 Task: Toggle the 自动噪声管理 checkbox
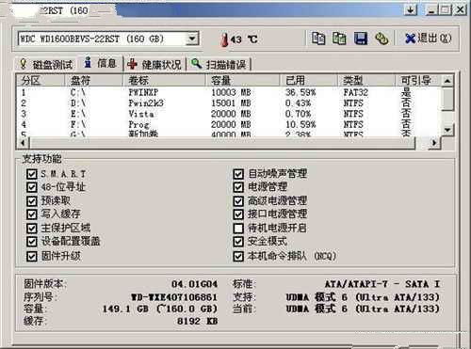238,174
